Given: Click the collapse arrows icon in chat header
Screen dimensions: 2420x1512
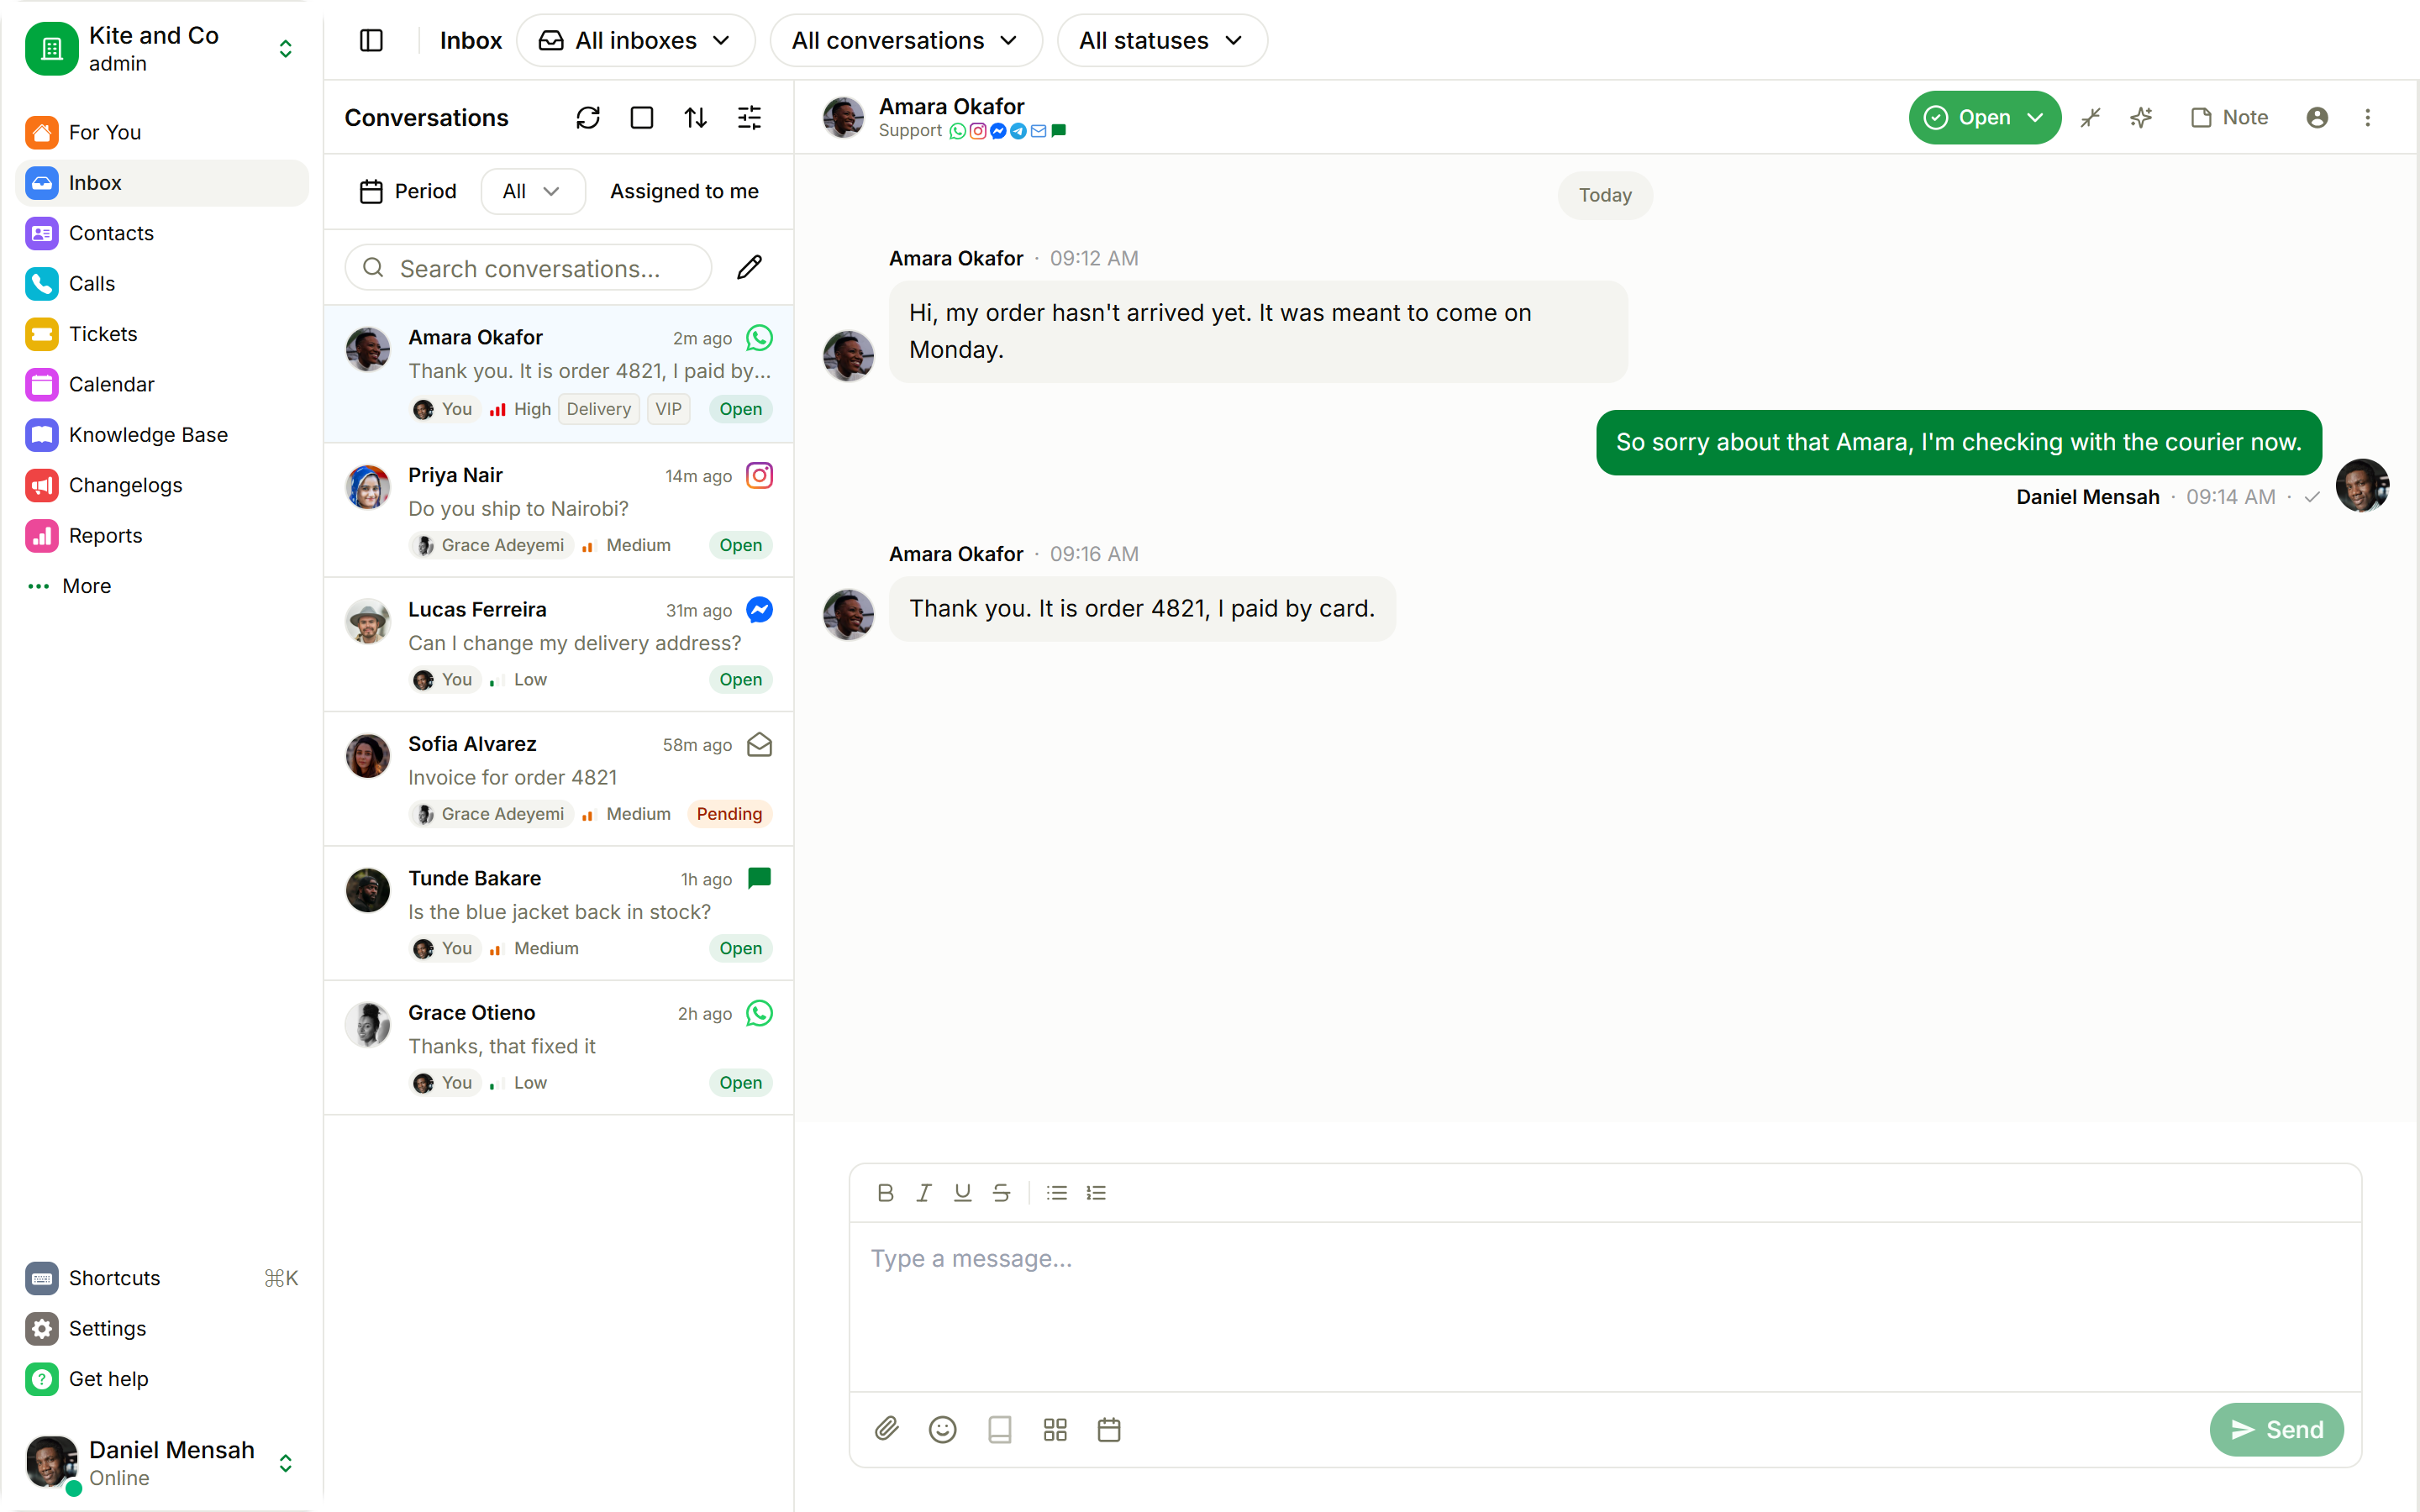Looking at the screenshot, I should [x=2091, y=118].
